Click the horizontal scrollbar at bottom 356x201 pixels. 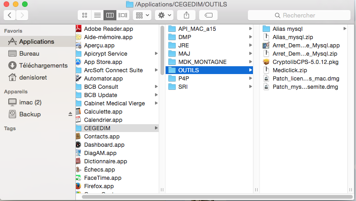coord(217,197)
